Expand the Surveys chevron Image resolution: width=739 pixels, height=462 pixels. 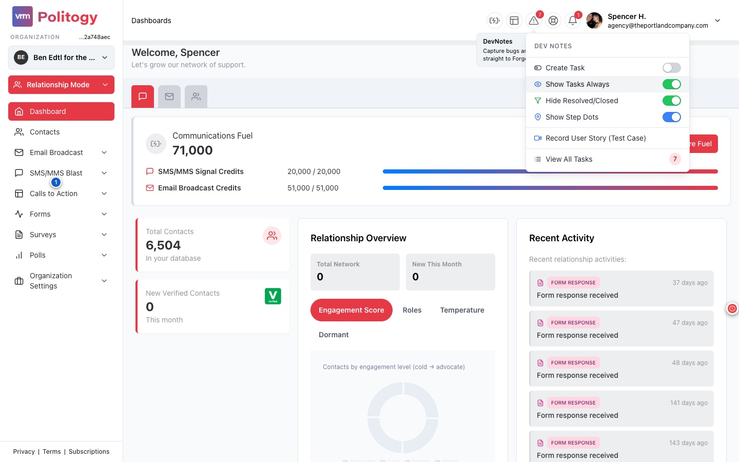coord(104,235)
